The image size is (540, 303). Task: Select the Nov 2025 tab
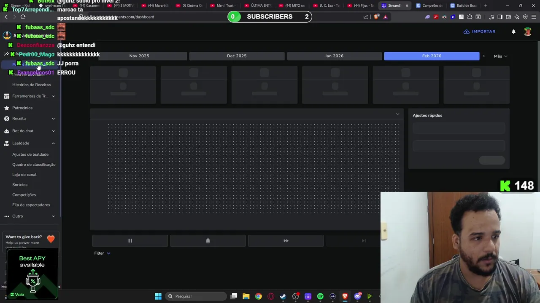point(139,56)
